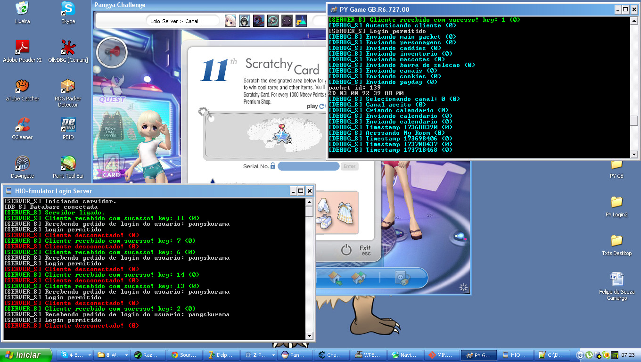This screenshot has height=362, width=641.
Task: Click scrollbar thumb in PY Game console
Action: 634,121
